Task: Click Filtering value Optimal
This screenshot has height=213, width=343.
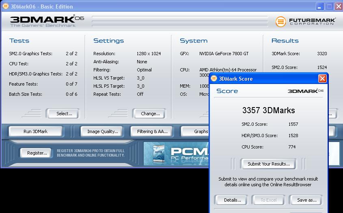Action: (x=144, y=70)
